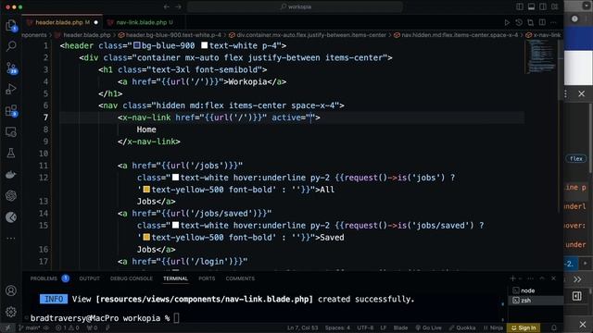Open the Run and Debug view
This screenshot has width=593, height=333.
pos(11,89)
